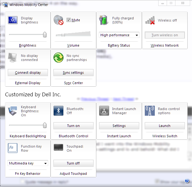192x187 pixels.
Task: Click the Connect display button
Action: coord(28,73)
